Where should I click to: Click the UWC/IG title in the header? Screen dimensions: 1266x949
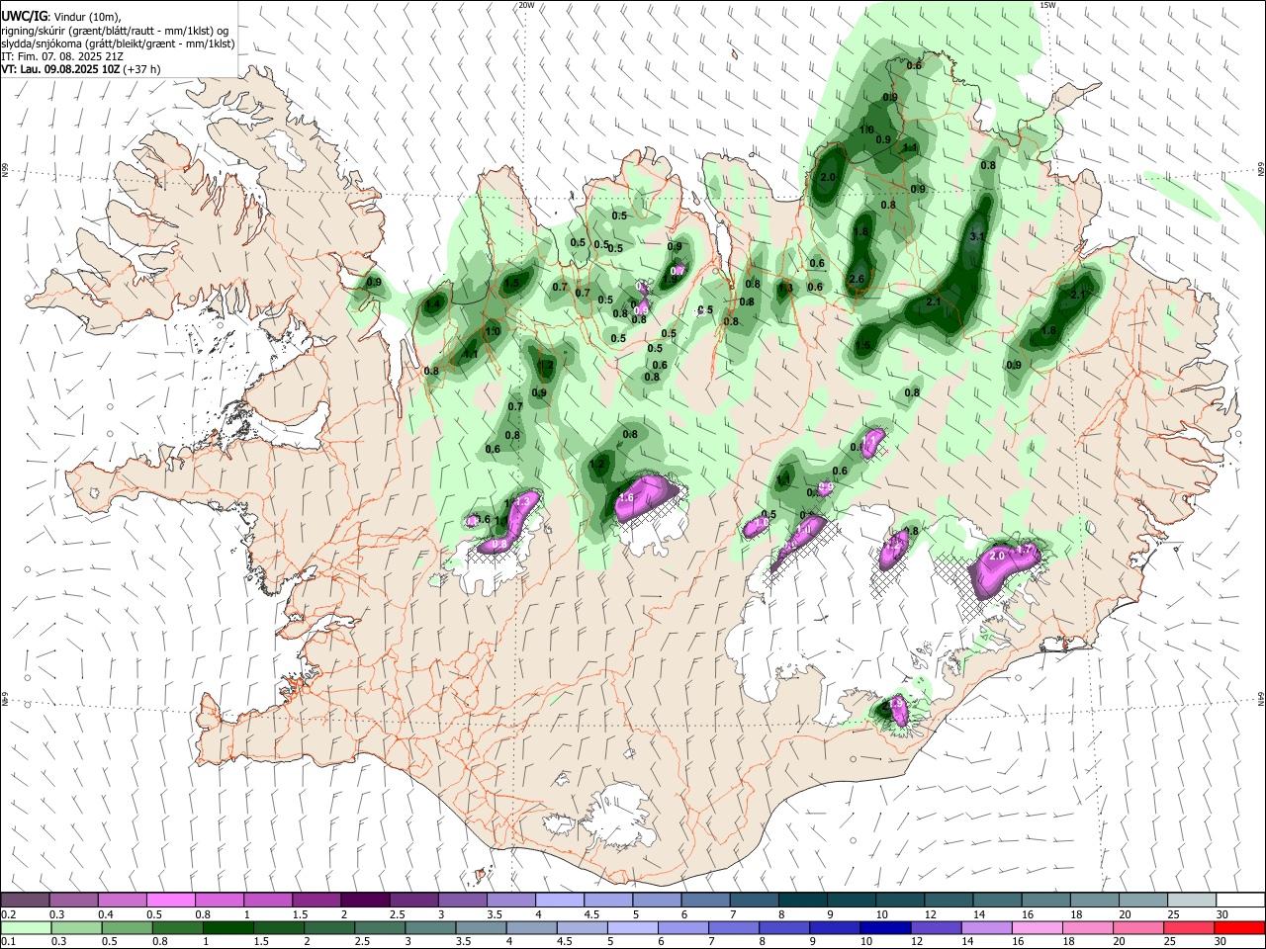tap(24, 17)
